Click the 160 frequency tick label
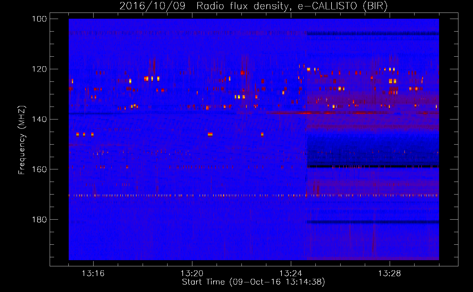The image size is (473, 292). tap(39, 169)
